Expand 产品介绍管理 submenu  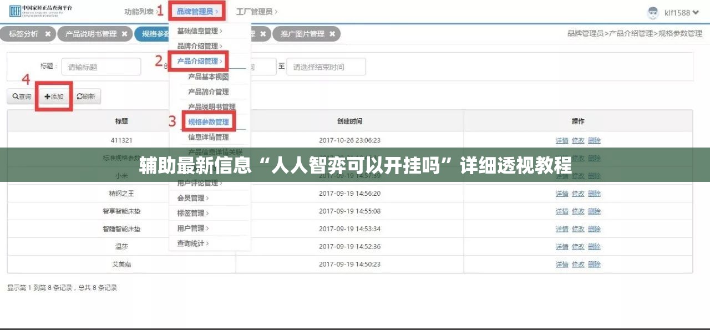(x=200, y=61)
